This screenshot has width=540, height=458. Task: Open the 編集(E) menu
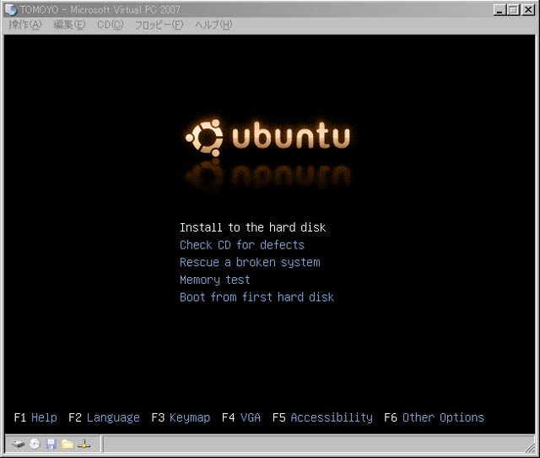click(x=69, y=25)
